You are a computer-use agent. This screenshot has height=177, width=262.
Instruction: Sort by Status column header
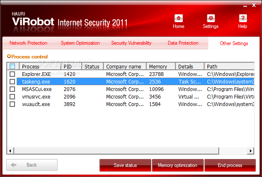[93, 66]
